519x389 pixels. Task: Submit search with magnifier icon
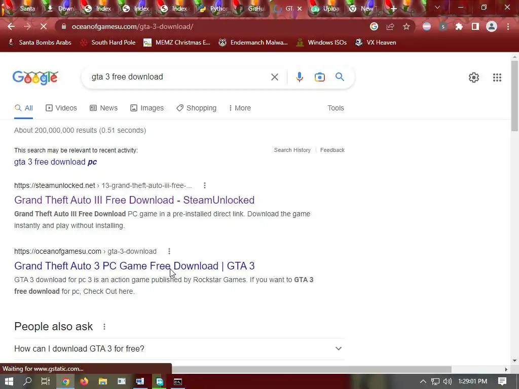pos(340,77)
